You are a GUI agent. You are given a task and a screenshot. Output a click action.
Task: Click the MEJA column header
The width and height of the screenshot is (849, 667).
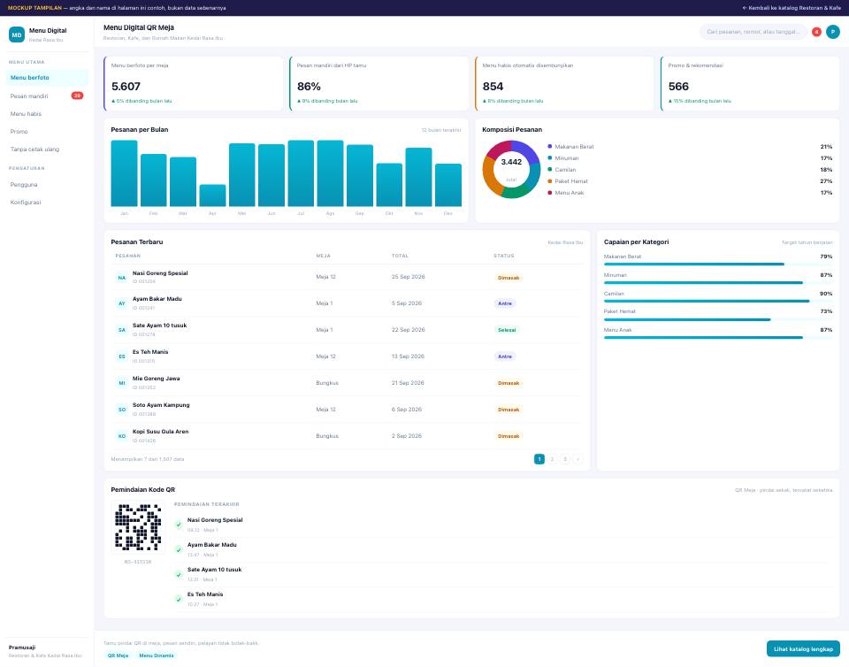coord(324,256)
